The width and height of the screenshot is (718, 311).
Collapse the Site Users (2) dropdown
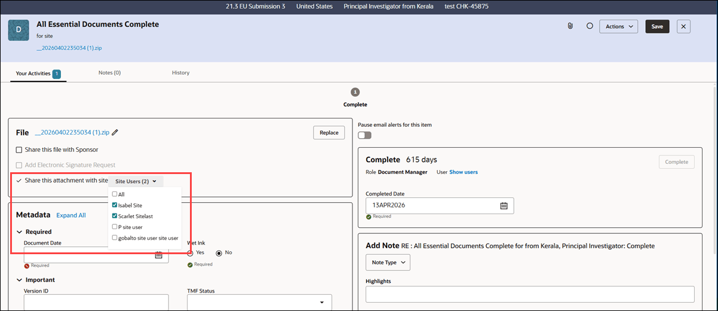(136, 181)
